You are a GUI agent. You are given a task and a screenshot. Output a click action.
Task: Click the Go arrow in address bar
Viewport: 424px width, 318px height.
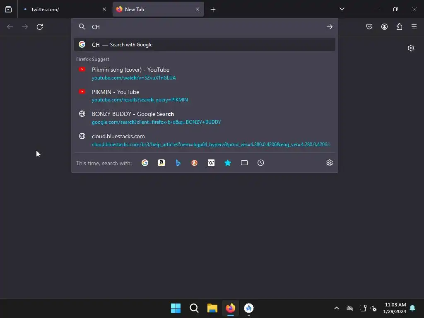pyautogui.click(x=329, y=27)
